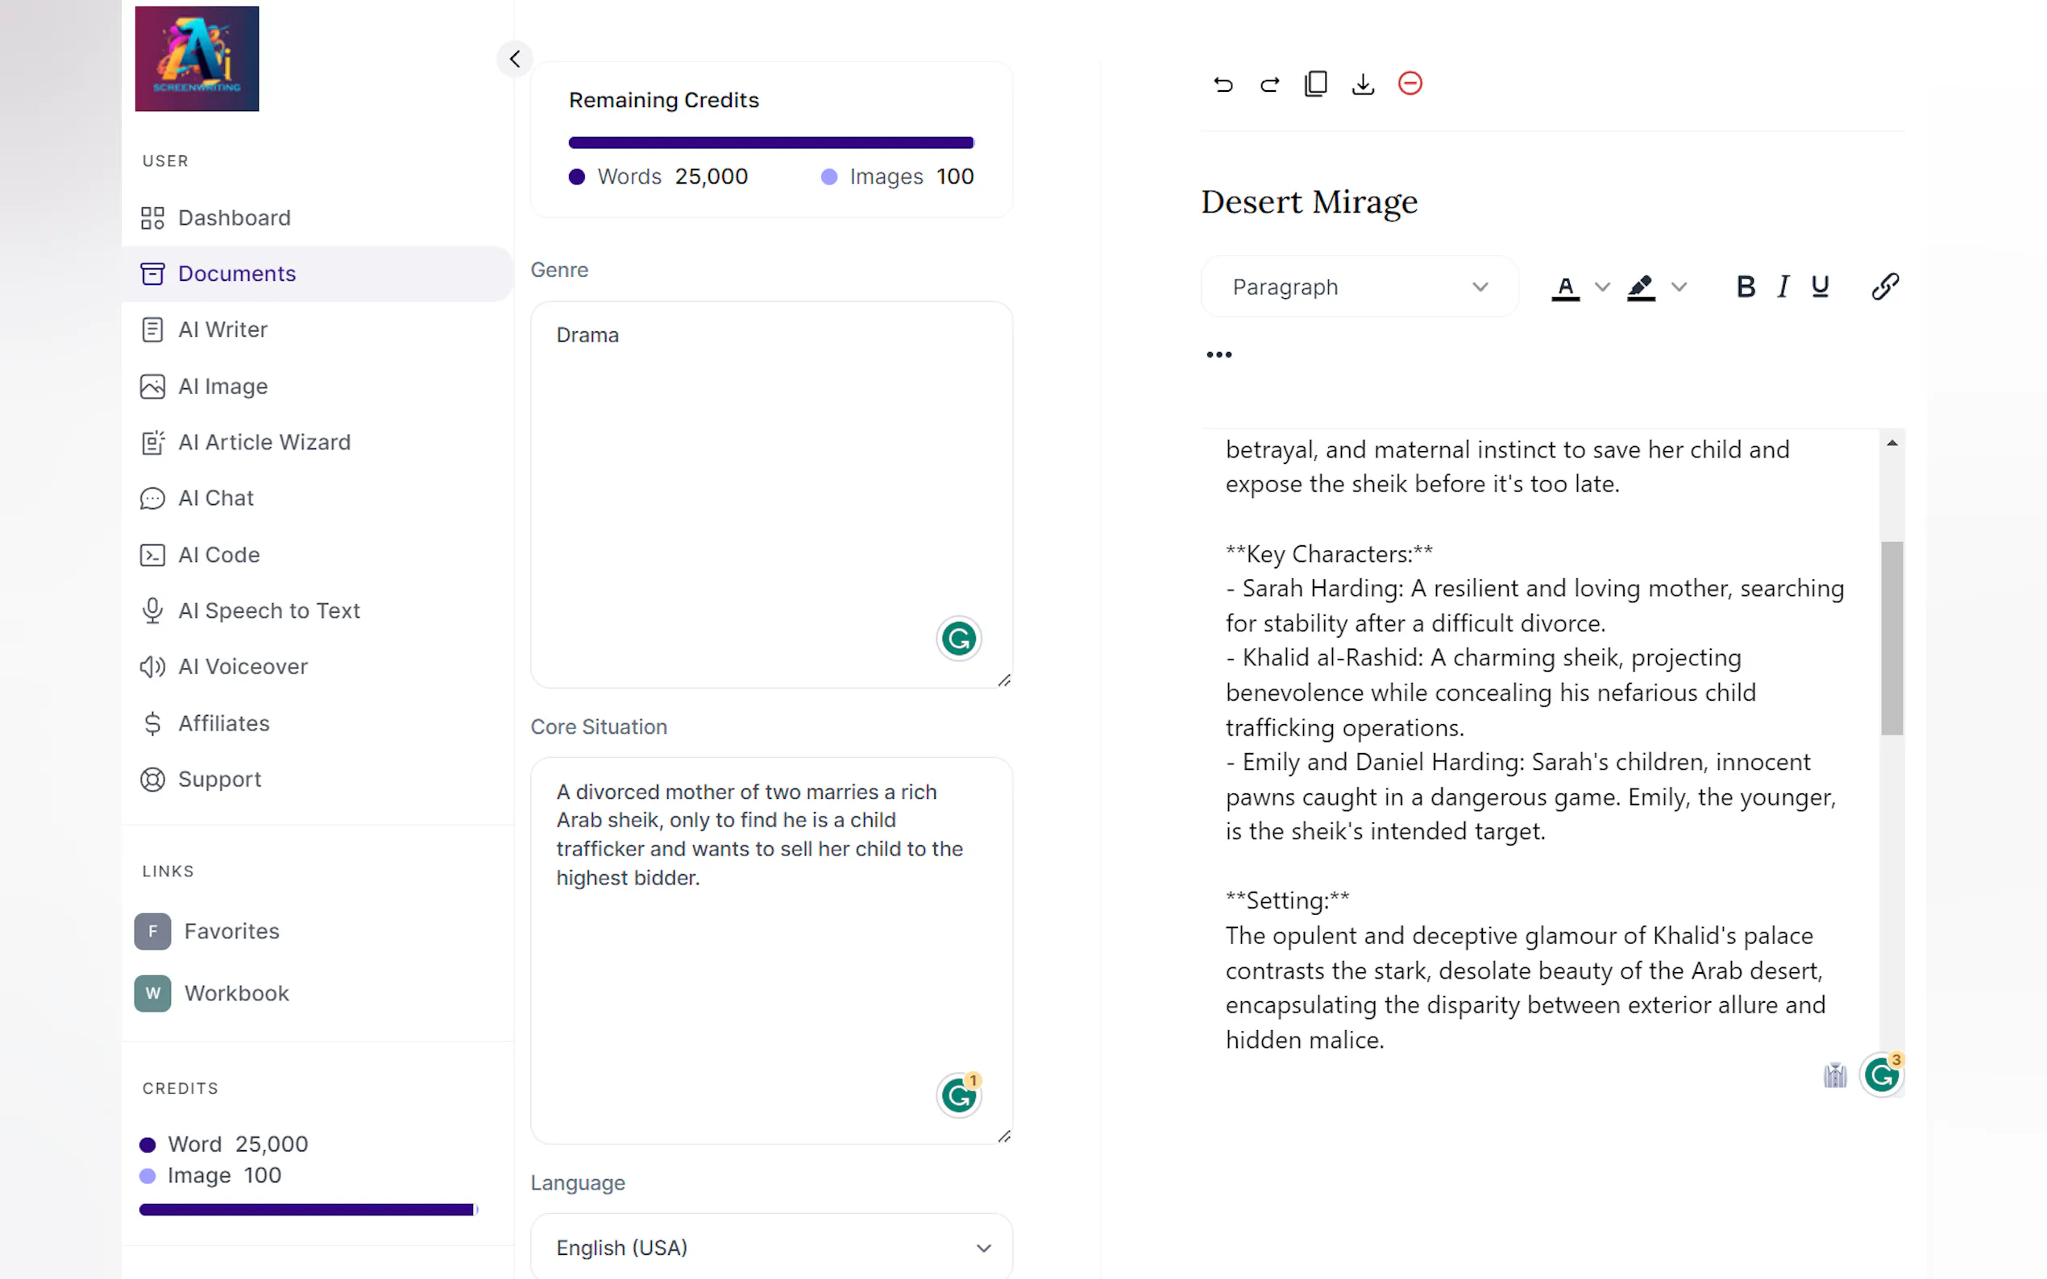Toggle italic formatting

click(1782, 286)
